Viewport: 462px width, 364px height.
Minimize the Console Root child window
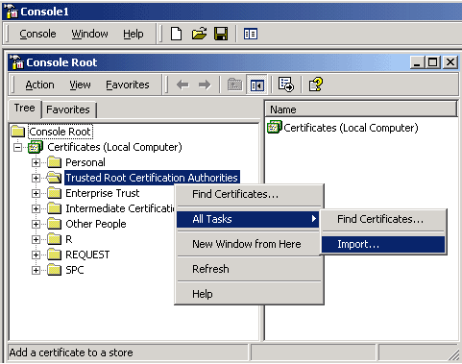(x=417, y=62)
